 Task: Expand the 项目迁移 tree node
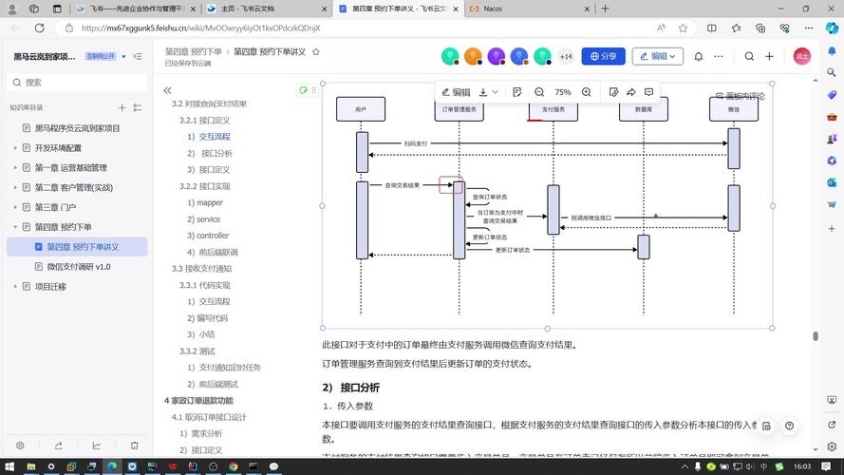point(15,287)
